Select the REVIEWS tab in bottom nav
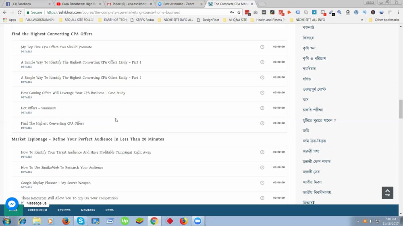 [64, 210]
